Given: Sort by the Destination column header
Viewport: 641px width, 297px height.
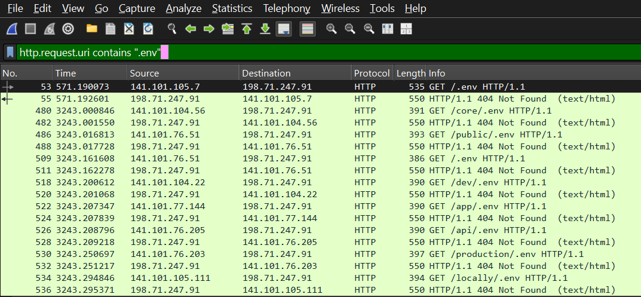Looking at the screenshot, I should click(295, 74).
